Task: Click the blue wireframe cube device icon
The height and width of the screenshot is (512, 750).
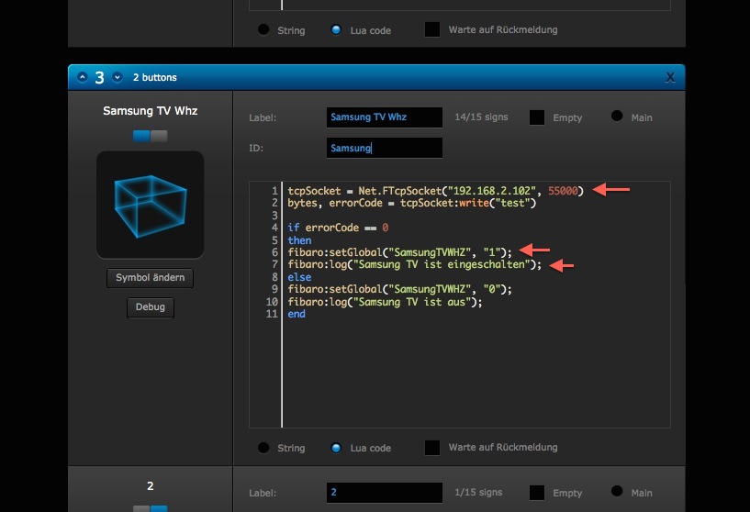Action: [x=150, y=205]
